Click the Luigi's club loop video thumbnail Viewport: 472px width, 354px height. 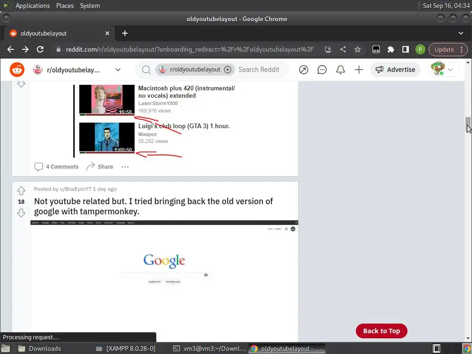(x=107, y=138)
